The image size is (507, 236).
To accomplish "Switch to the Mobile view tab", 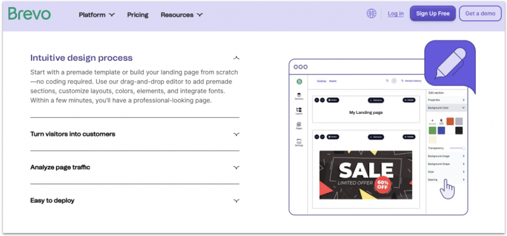I will pos(333,81).
